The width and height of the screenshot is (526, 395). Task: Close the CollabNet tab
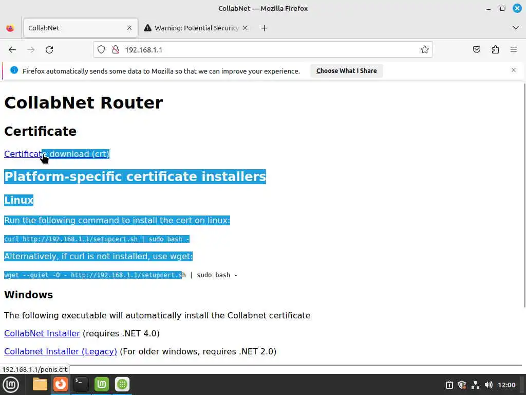click(129, 28)
